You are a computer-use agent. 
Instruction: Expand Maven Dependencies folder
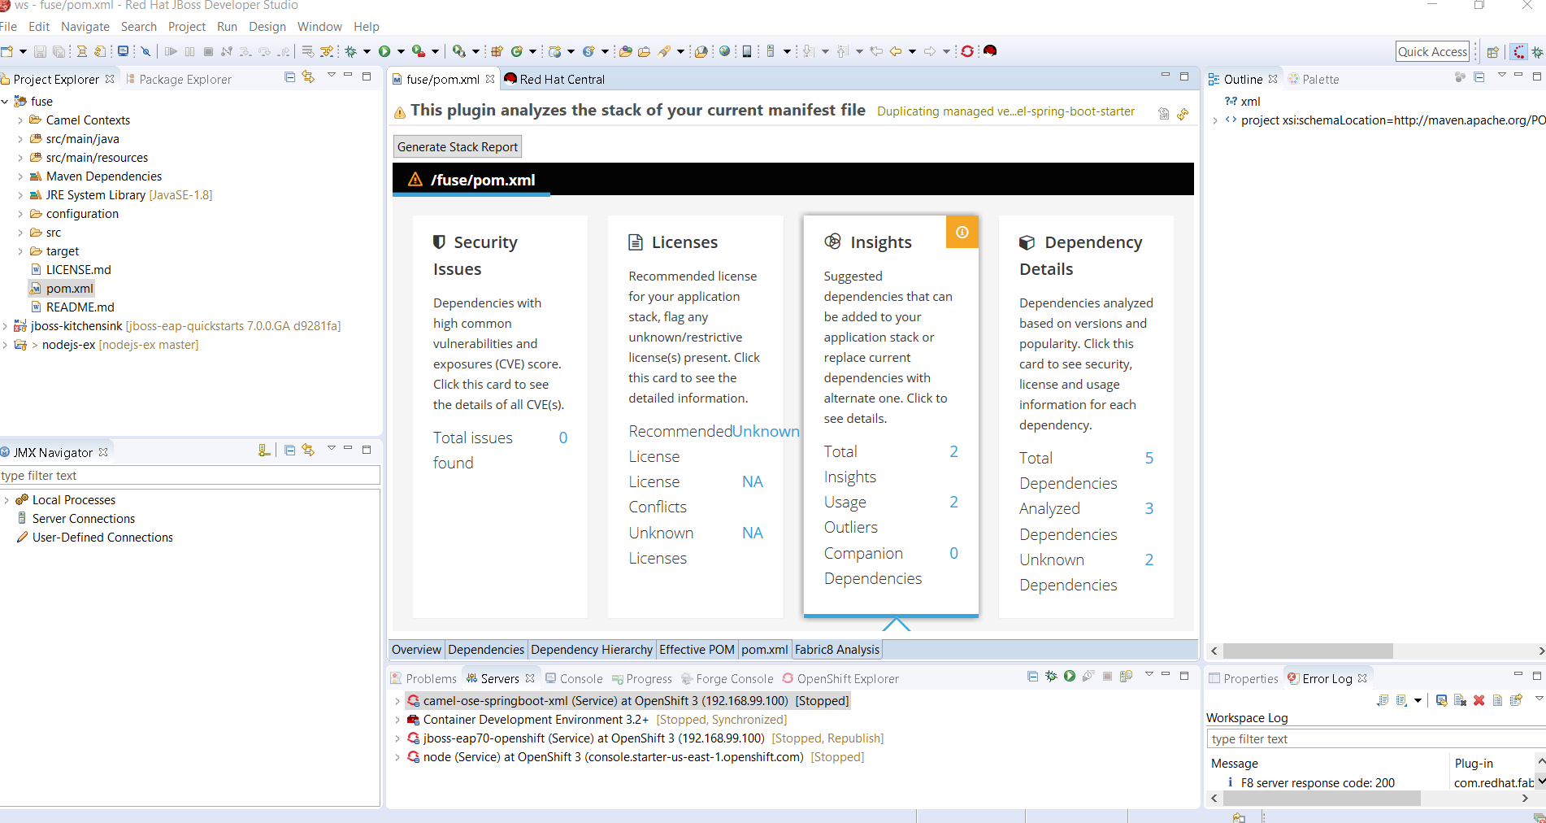click(20, 176)
